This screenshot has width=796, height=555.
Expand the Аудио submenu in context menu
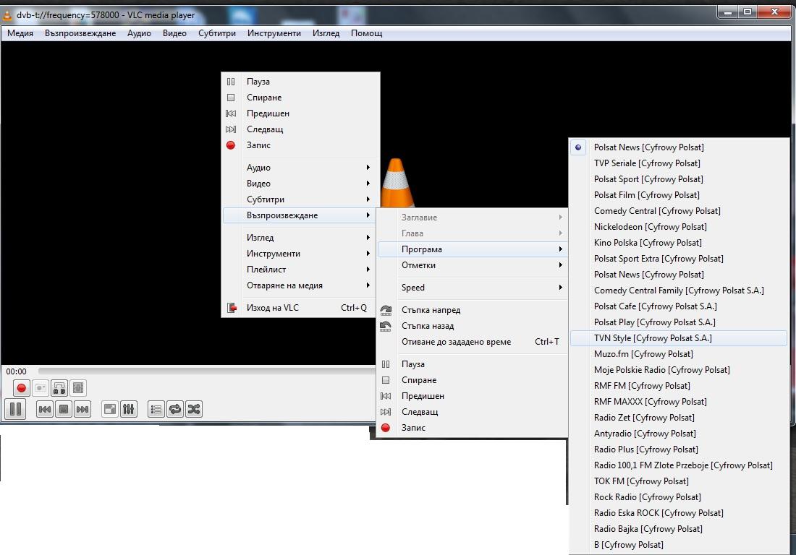300,168
